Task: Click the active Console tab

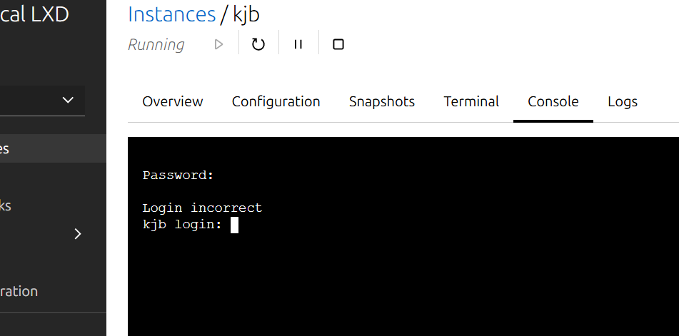Action: click(x=553, y=101)
